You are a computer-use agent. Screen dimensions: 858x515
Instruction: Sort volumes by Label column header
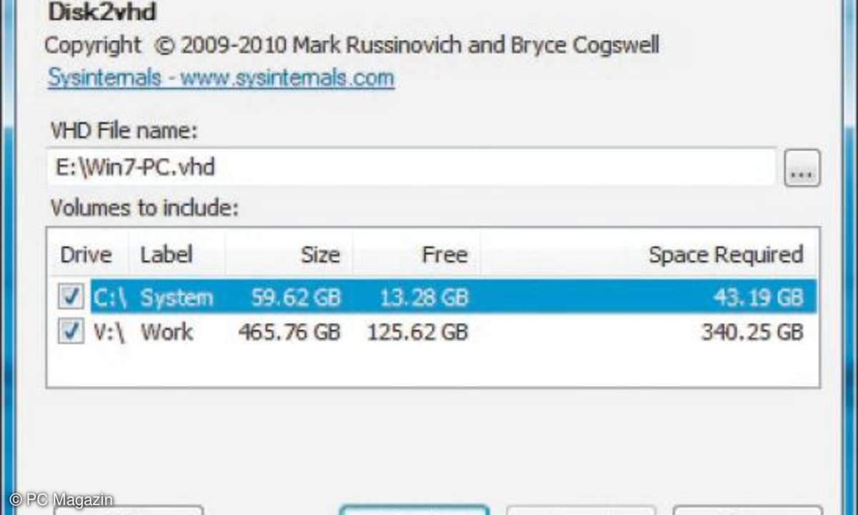(x=177, y=255)
